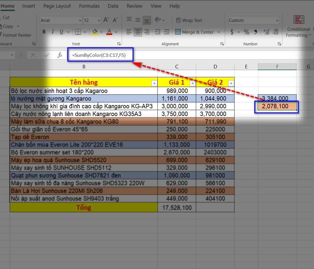Screen dimensions: 314x269
Task: Click the Center align icon
Action: point(138,32)
